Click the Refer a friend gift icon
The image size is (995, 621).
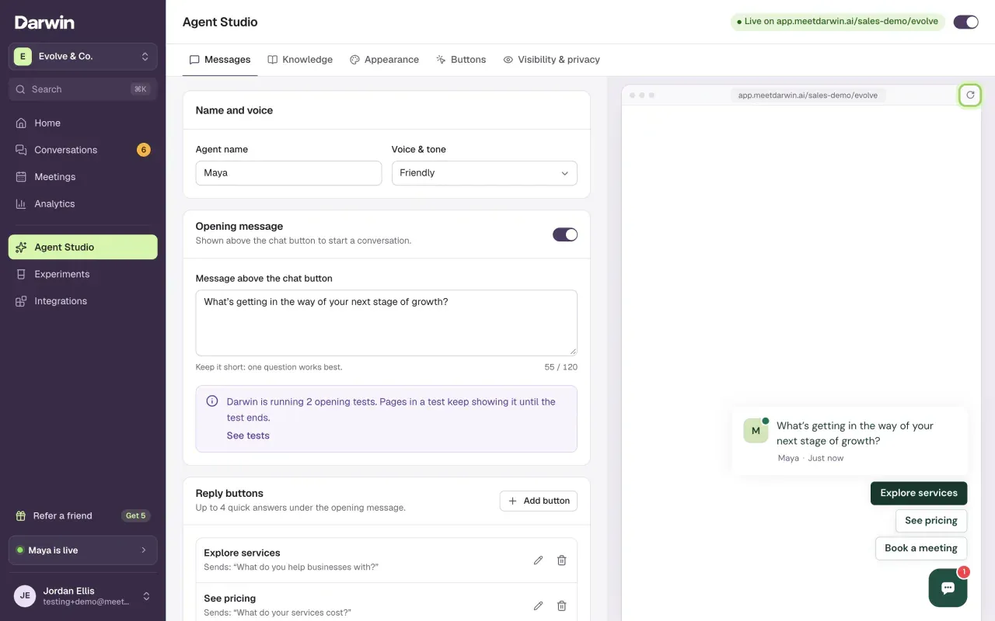[x=21, y=515]
